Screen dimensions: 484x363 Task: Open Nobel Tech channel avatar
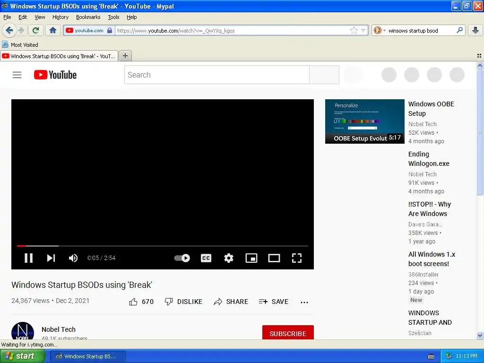coord(23,331)
